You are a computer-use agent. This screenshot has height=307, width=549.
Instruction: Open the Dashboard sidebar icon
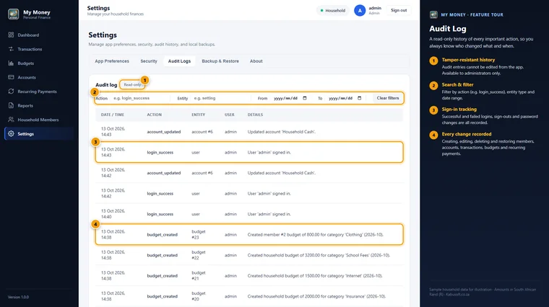tap(11, 35)
